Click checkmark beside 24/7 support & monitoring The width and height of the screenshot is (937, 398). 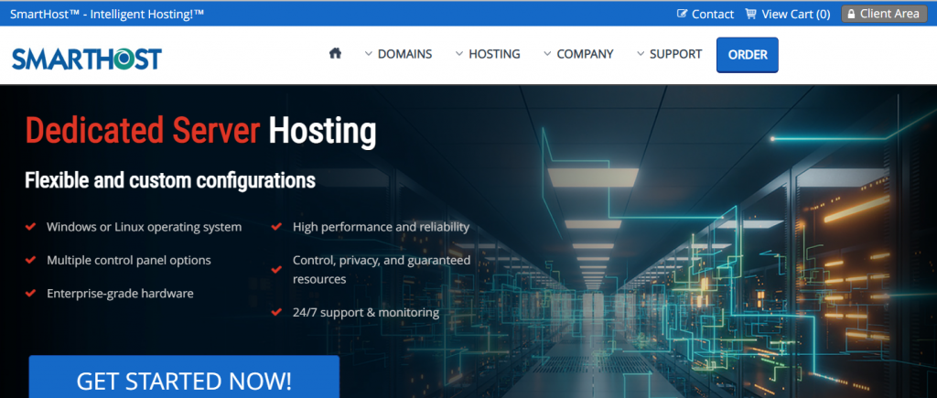pyautogui.click(x=276, y=313)
